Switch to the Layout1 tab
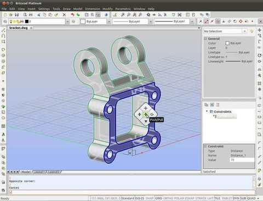This screenshot has width=263, height=201. point(39,172)
